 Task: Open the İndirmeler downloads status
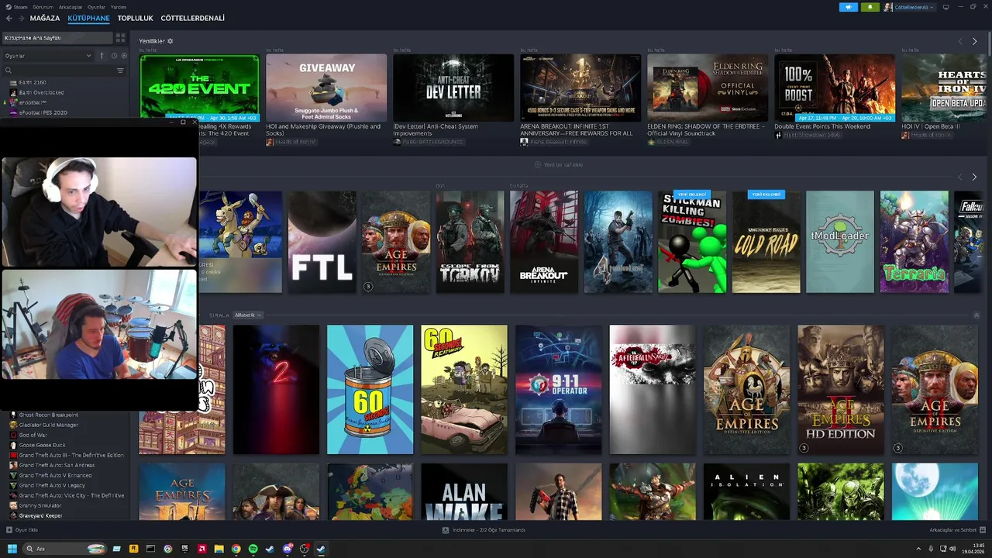[484, 530]
